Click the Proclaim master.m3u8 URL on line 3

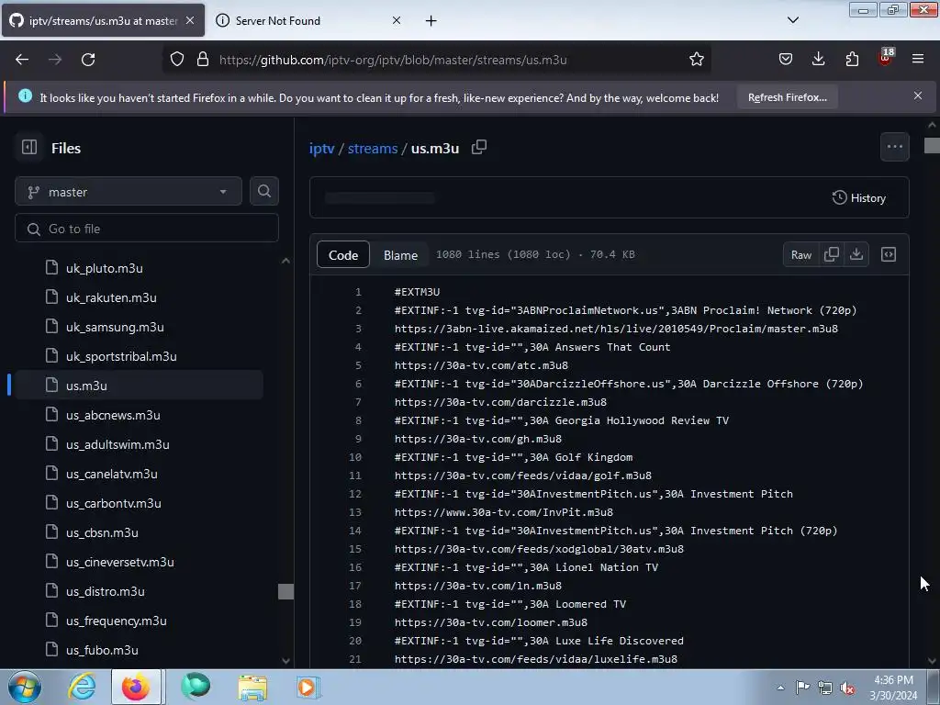[x=616, y=329]
